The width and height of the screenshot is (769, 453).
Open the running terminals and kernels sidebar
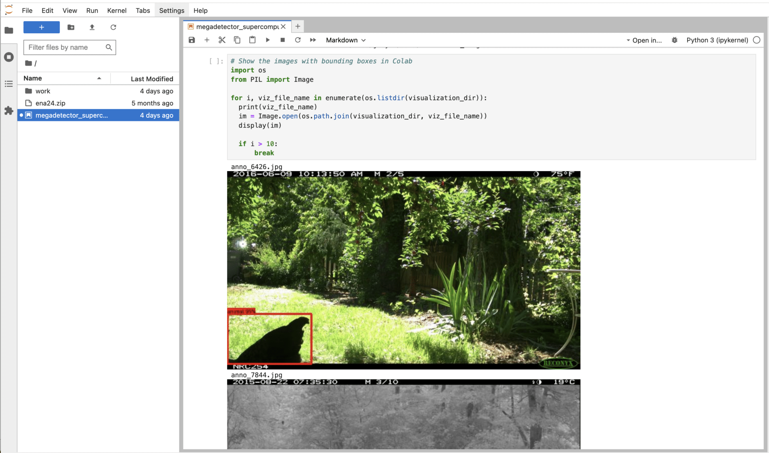tap(9, 57)
